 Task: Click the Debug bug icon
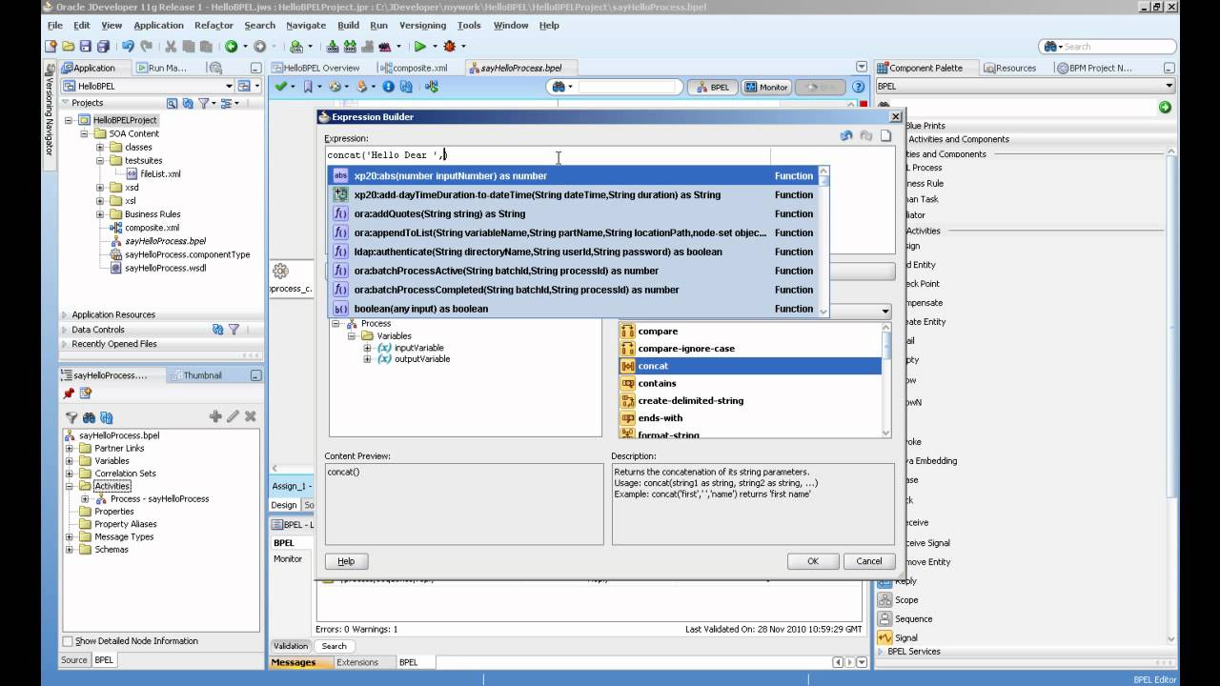449,46
